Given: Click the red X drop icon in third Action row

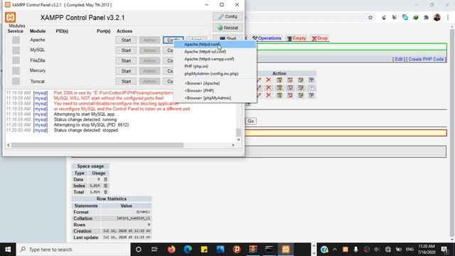Looking at the screenshot, I should pos(269,95).
